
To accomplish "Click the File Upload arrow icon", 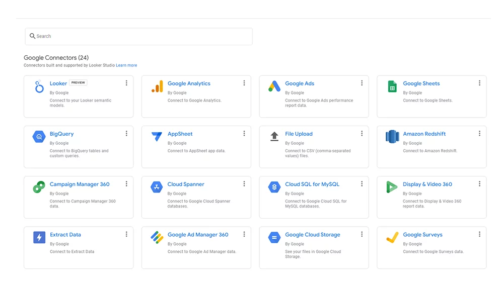I will point(274,137).
